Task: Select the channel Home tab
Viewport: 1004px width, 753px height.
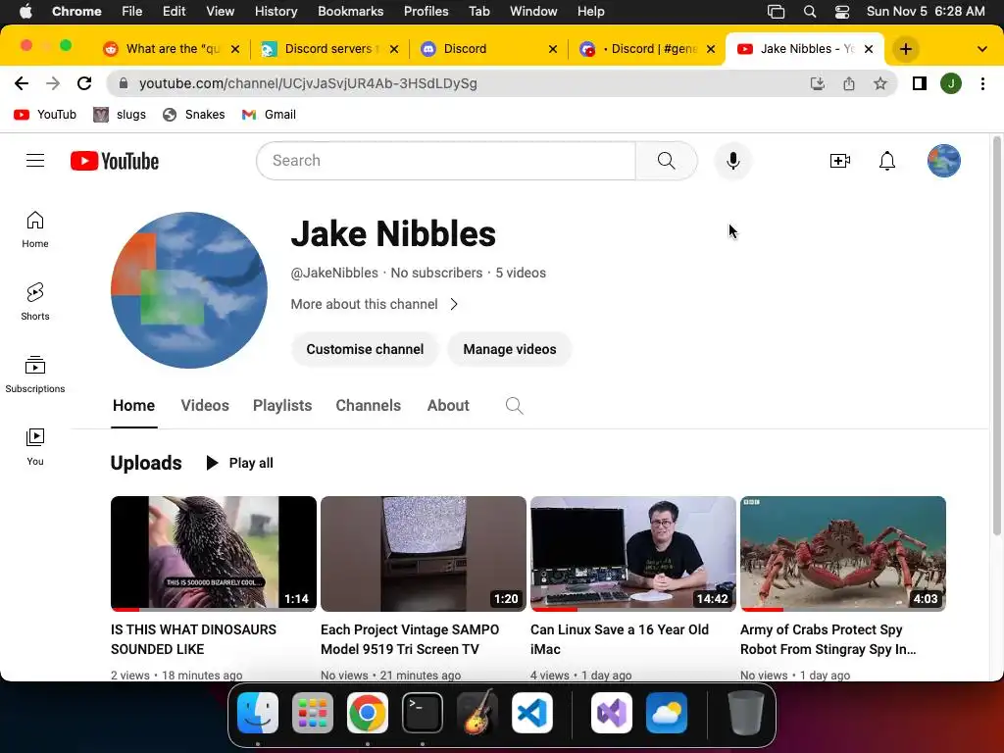Action: tap(133, 405)
